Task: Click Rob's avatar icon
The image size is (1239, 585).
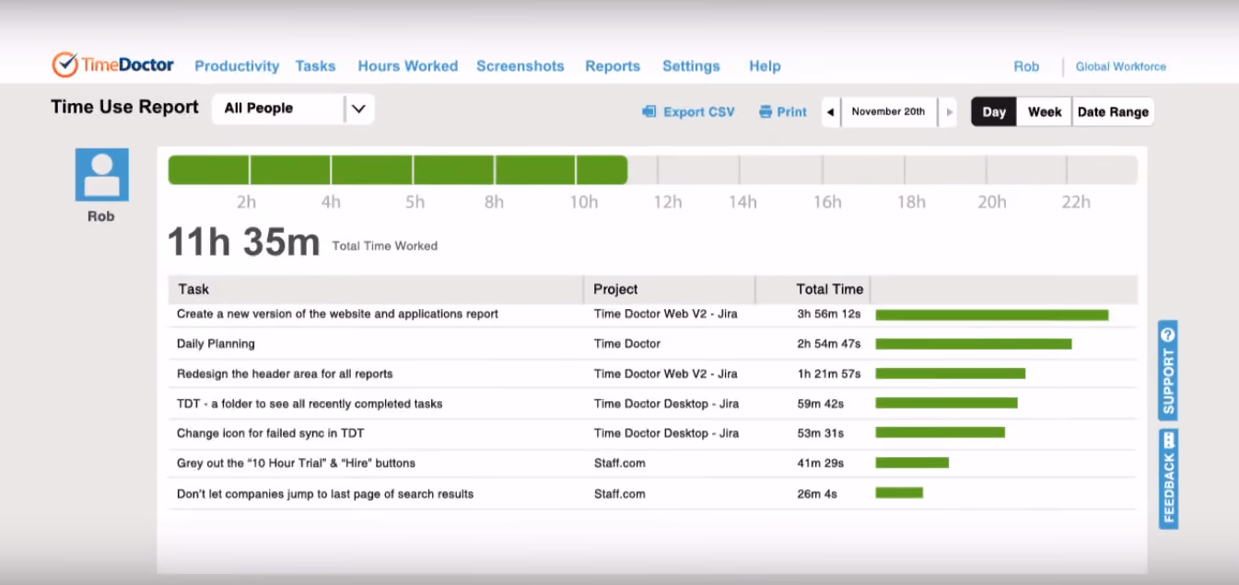Action: [x=101, y=175]
